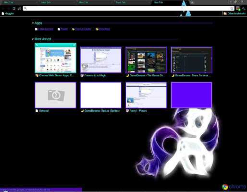Open the Entanglement app link

[x=46, y=29]
